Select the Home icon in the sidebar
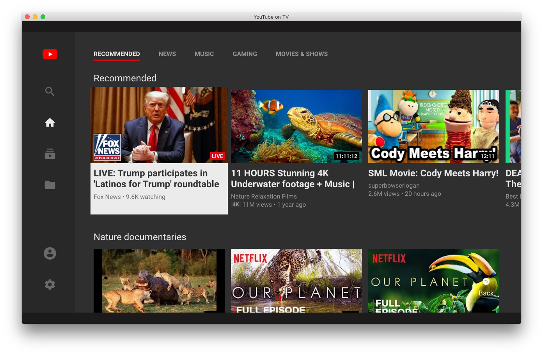Image resolution: width=543 pixels, height=355 pixels. click(x=50, y=123)
